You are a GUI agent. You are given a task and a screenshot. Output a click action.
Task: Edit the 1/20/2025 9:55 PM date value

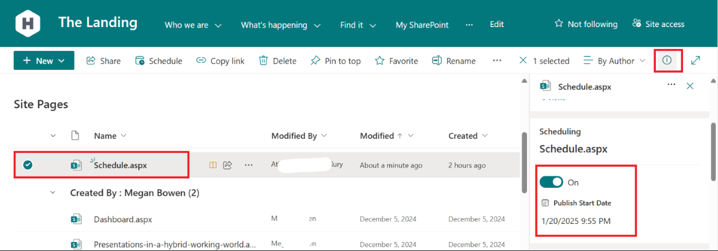click(575, 221)
